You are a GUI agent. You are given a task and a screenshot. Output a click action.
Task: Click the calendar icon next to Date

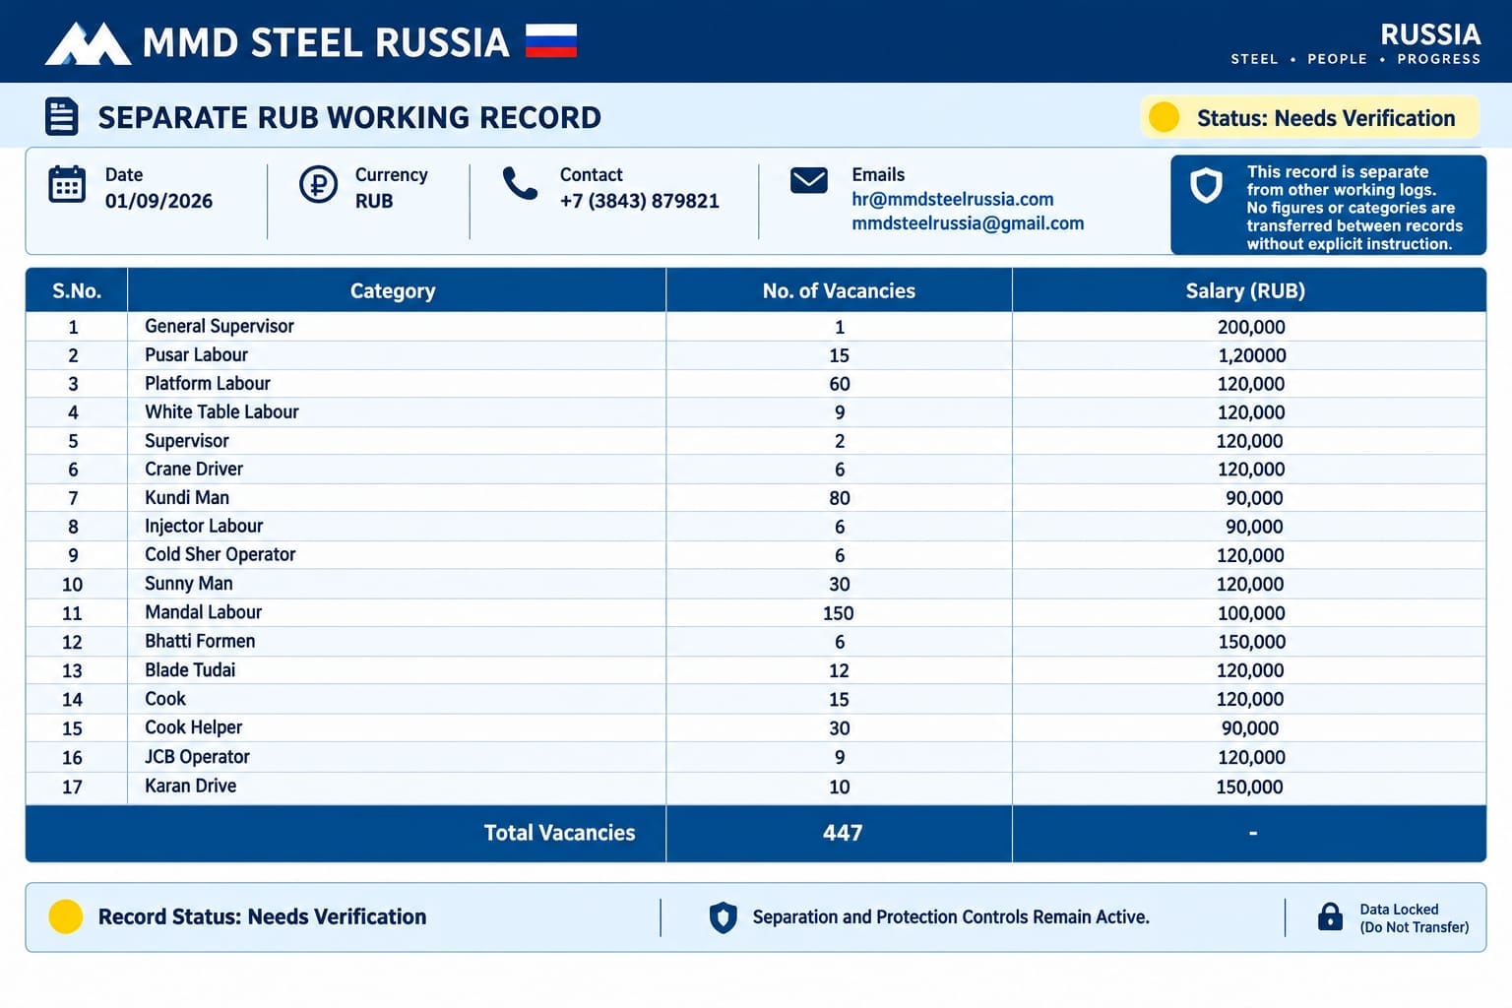(x=67, y=184)
